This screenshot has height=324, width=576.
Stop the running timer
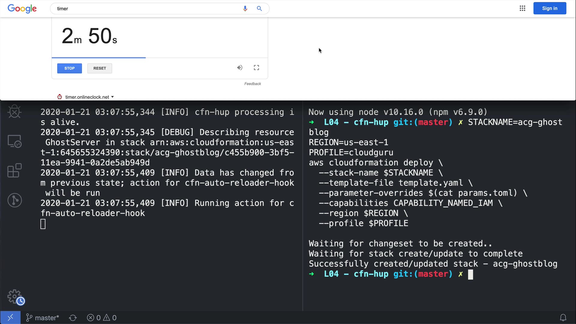(x=69, y=68)
